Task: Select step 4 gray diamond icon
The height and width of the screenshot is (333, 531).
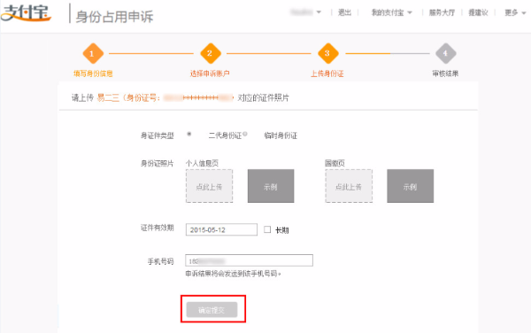Action: [446, 53]
